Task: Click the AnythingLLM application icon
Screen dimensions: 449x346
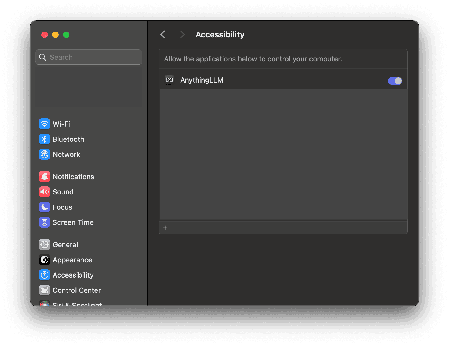Action: coord(169,80)
